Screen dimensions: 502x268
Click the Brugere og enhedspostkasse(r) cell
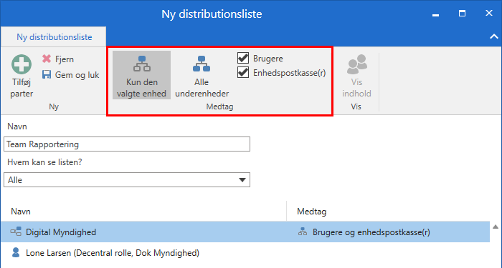371,232
